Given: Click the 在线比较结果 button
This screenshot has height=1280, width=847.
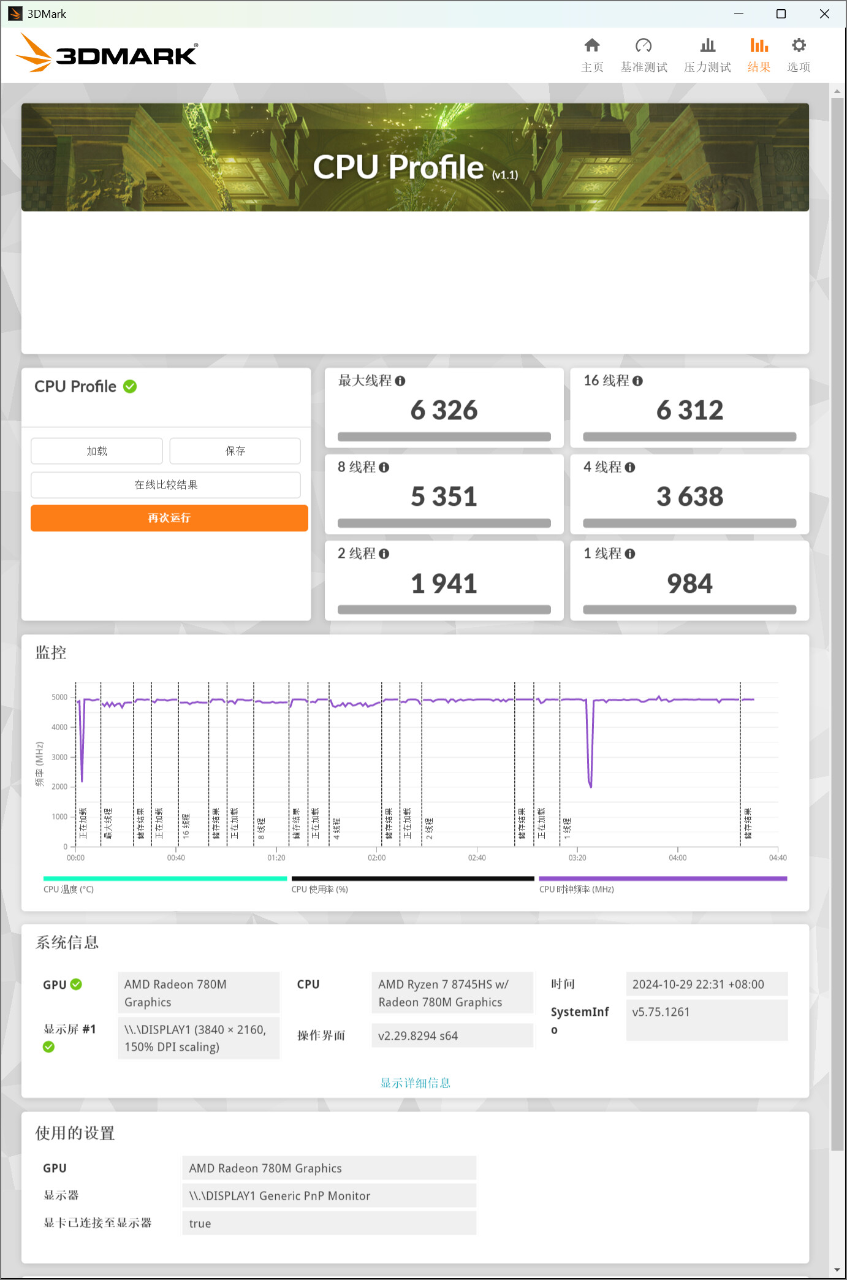Looking at the screenshot, I should pos(165,485).
